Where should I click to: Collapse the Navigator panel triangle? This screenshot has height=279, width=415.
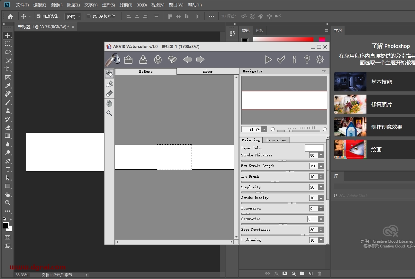coord(324,71)
